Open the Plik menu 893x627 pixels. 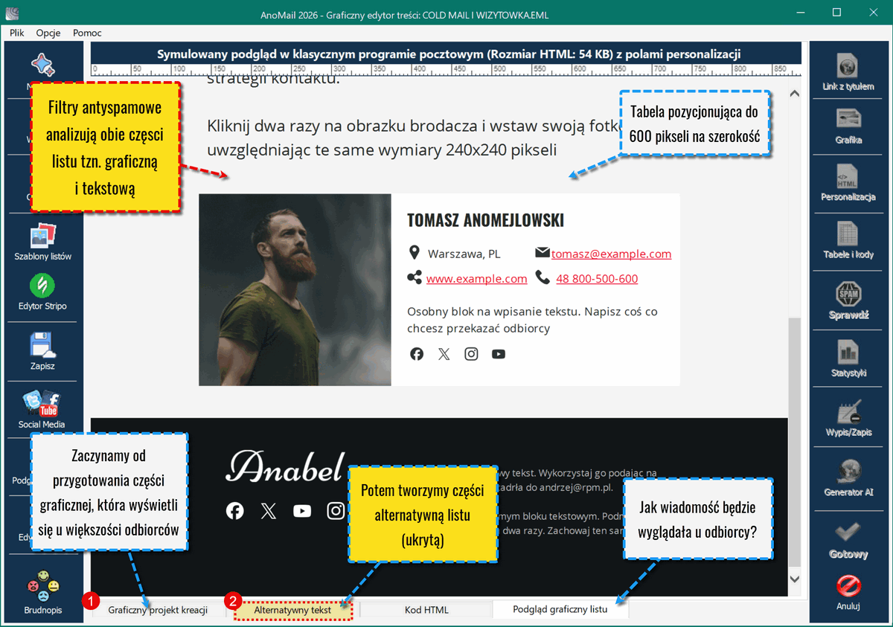[x=17, y=33]
